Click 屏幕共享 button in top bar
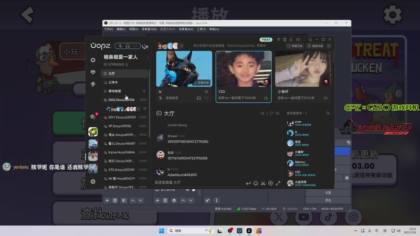This screenshot has width=420, height=236. pyautogui.click(x=295, y=46)
